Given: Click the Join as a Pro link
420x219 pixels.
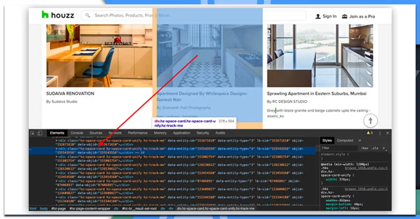Looking at the screenshot, I should point(362,16).
